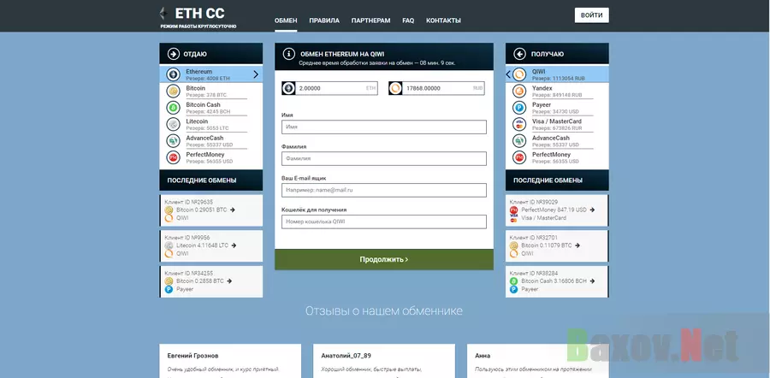Open client ID №34255 exchange entry

click(211, 281)
